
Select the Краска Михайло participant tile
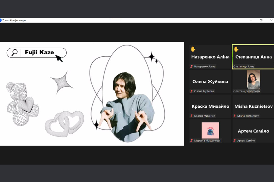tap(210, 106)
